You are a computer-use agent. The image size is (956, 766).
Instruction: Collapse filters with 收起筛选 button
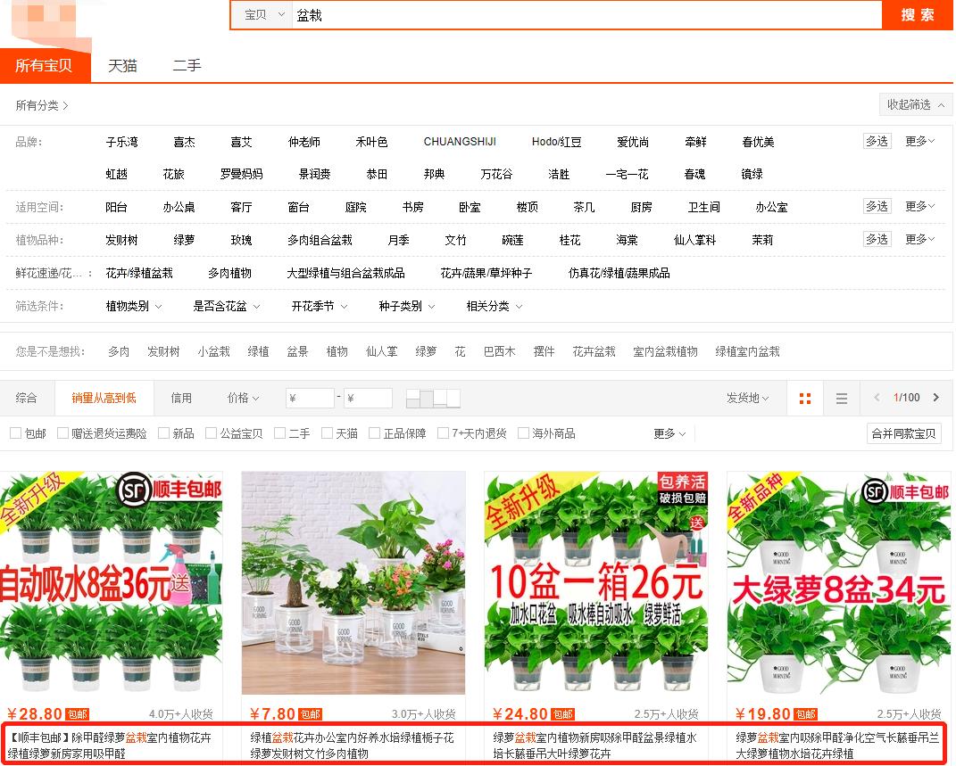pos(915,104)
